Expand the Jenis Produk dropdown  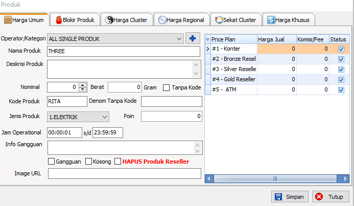(x=105, y=117)
